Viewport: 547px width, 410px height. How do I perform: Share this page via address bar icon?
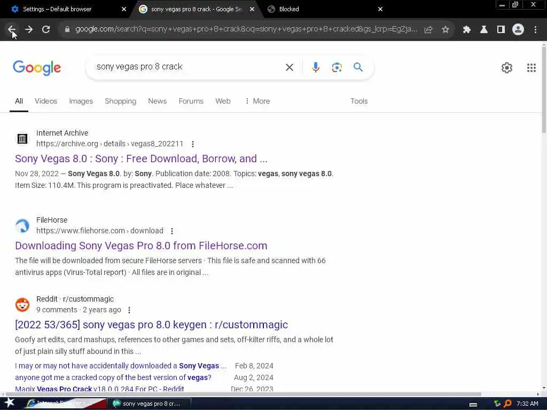point(428,30)
